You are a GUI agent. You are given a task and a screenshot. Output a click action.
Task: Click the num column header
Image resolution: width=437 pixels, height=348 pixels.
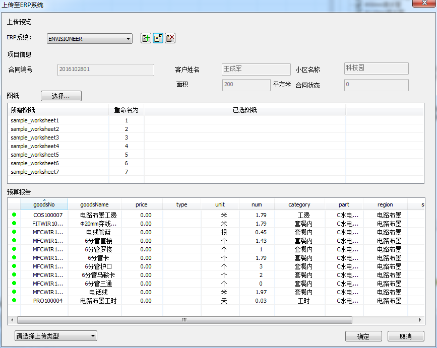pyautogui.click(x=257, y=204)
